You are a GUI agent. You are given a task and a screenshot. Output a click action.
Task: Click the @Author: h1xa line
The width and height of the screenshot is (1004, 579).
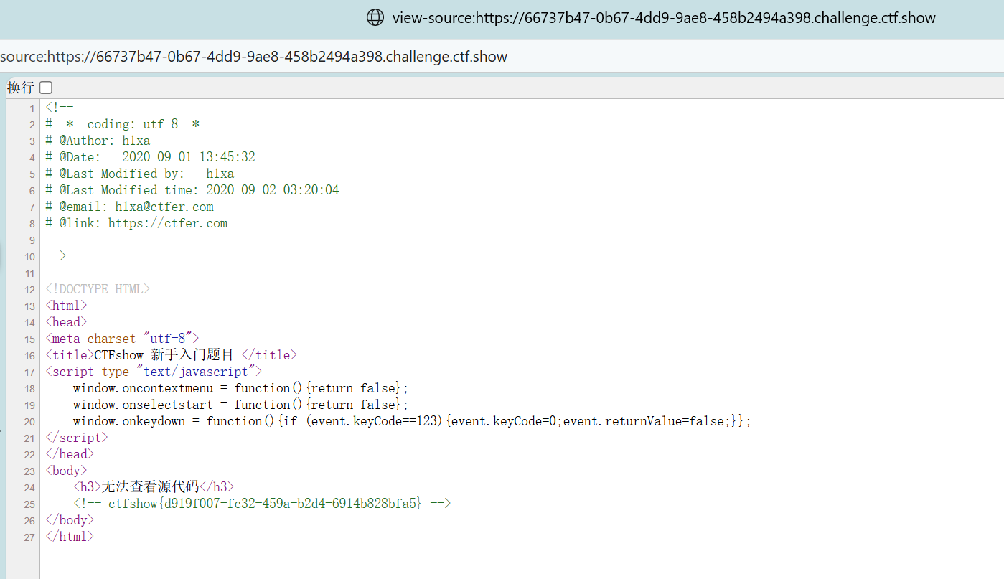point(98,141)
